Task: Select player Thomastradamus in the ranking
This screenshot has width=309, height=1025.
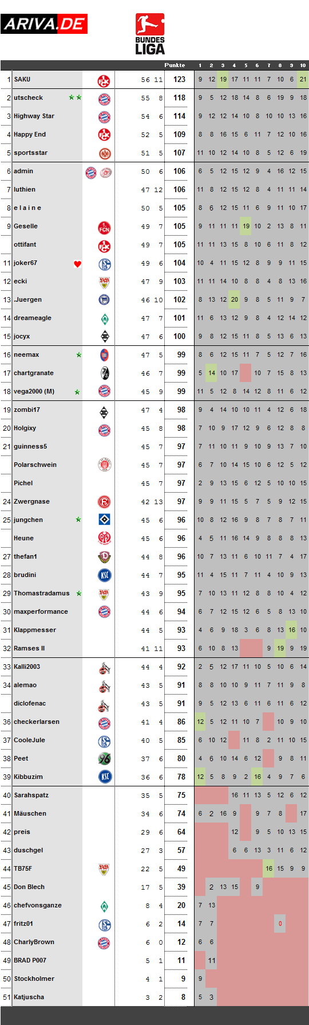Action: (42, 593)
